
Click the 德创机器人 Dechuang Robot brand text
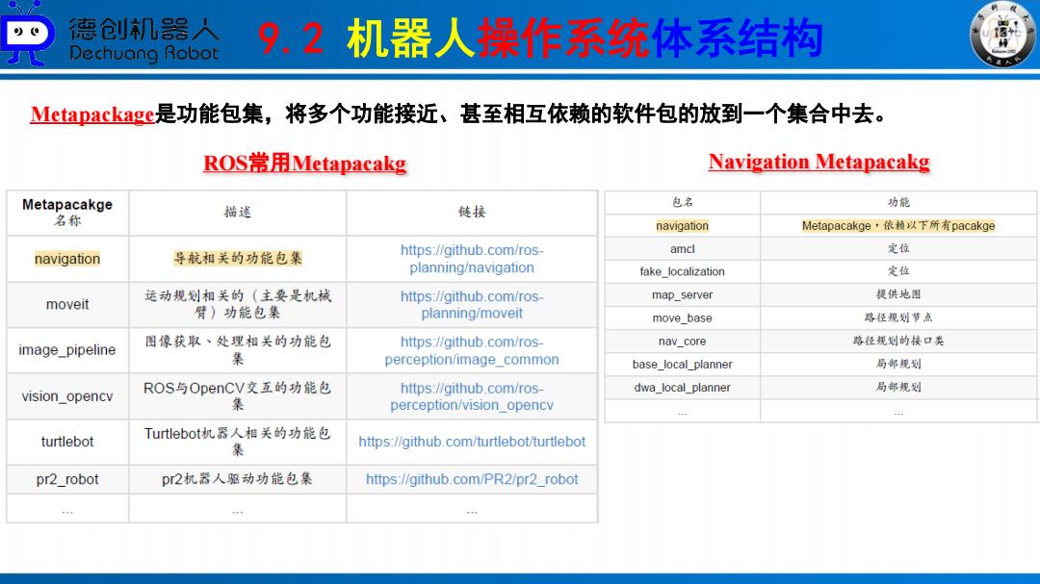pyautogui.click(x=143, y=39)
